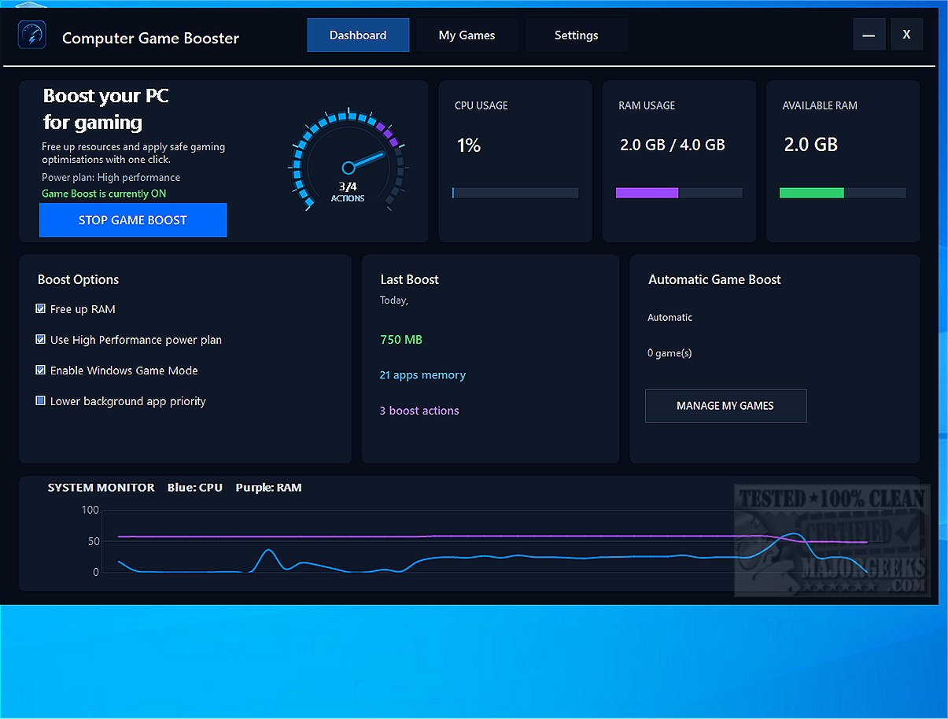Click the 'CPU USAGE' card label
Viewport: 948px width, 719px height.
click(481, 105)
